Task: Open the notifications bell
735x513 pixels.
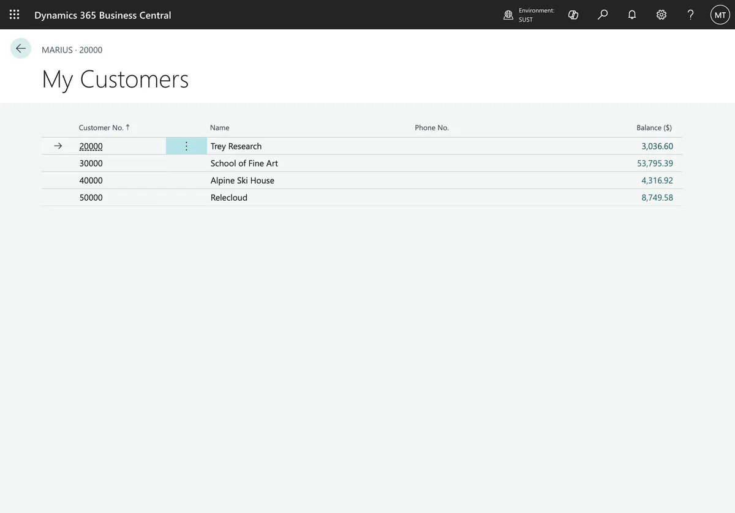Action: tap(632, 15)
